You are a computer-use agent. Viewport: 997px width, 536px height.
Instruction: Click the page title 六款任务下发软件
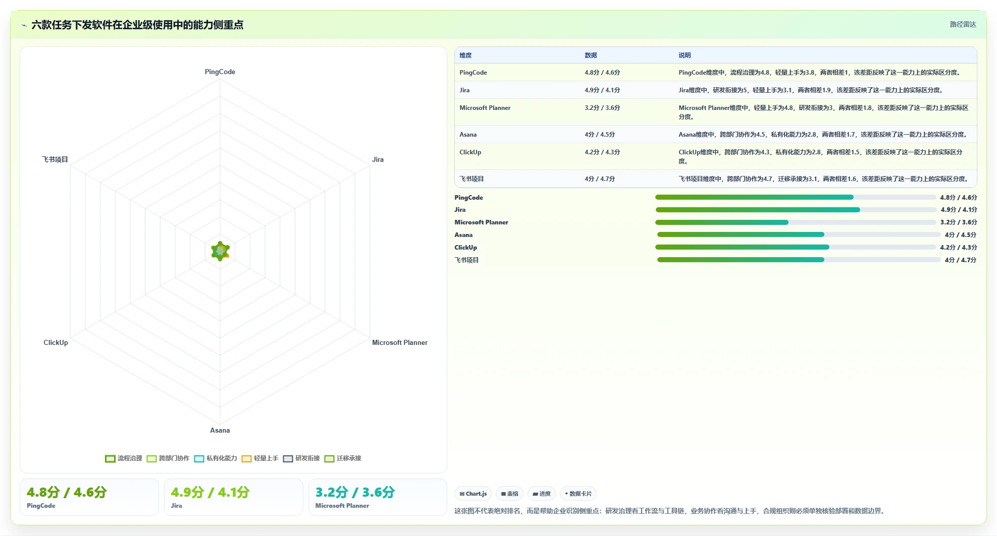pyautogui.click(x=137, y=25)
